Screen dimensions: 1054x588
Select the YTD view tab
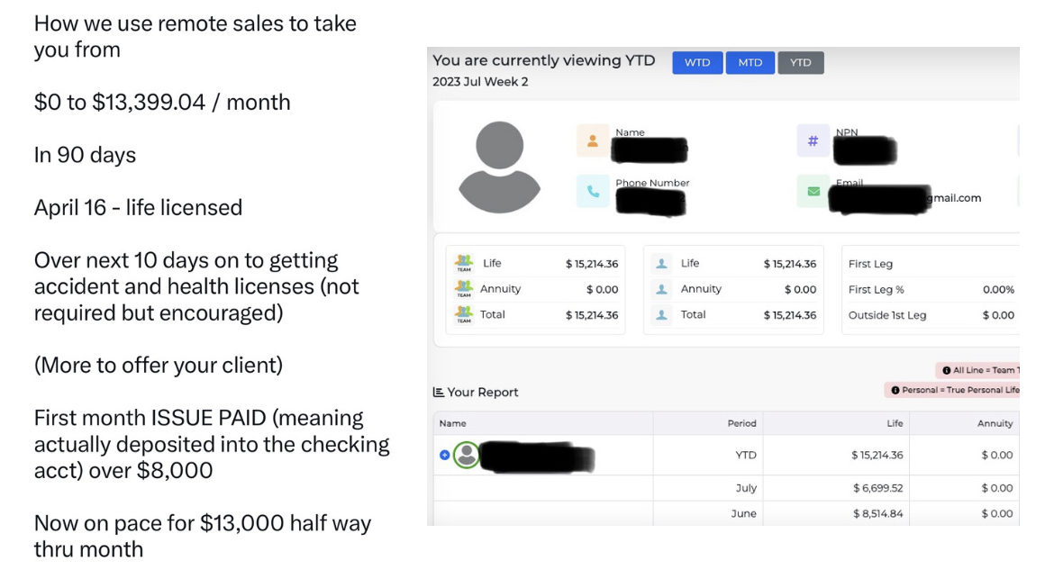tap(800, 63)
